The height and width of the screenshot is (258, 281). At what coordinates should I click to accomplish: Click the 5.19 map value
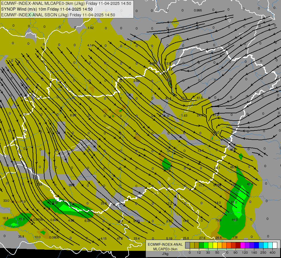(169, 239)
